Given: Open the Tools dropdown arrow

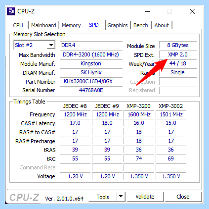Looking at the screenshot, I should [x=121, y=197].
